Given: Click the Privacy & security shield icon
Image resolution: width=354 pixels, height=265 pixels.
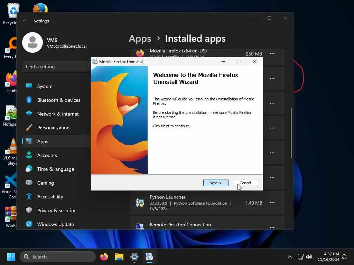Looking at the screenshot, I should 29,210.
